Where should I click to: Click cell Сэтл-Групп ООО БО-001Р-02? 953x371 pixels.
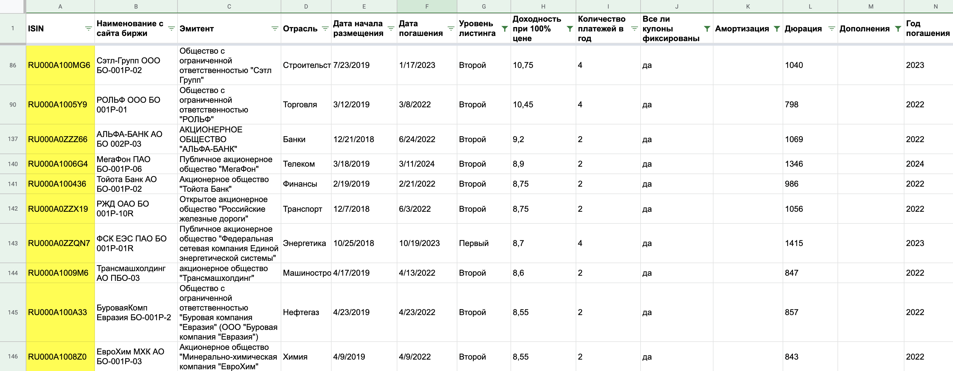136,65
